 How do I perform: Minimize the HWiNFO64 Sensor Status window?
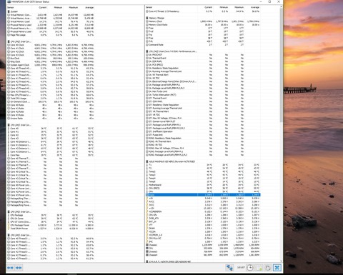click(x=261, y=1)
